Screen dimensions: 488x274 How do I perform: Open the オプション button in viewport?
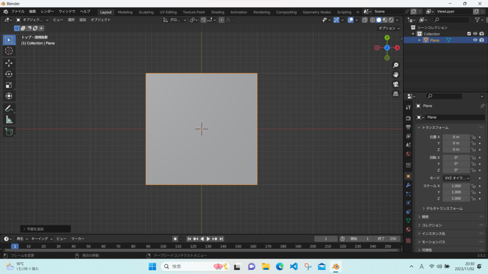click(389, 28)
